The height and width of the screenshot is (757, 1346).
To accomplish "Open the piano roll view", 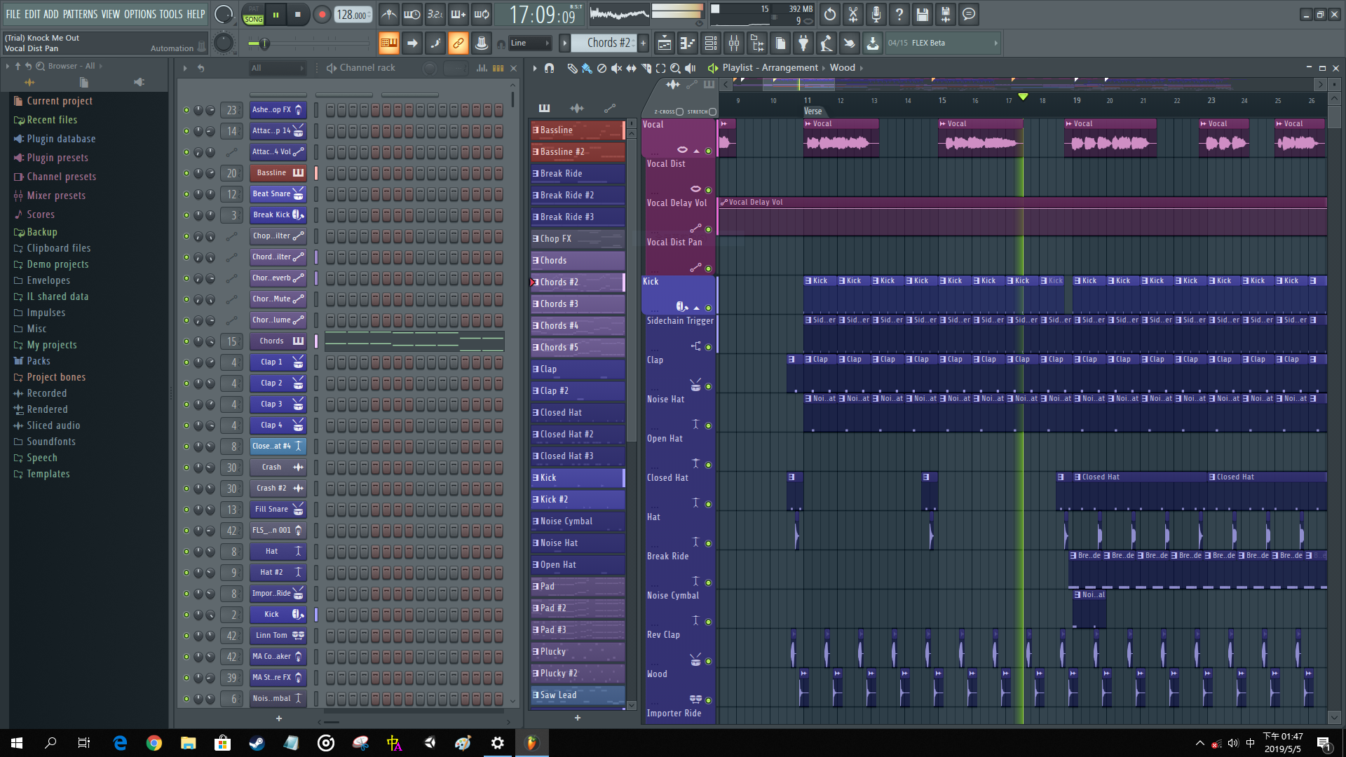I will tap(687, 43).
